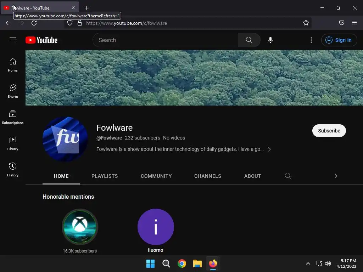Screen dimensions: 363x272
Task: Click the forest channel banner image
Action: 194,78
